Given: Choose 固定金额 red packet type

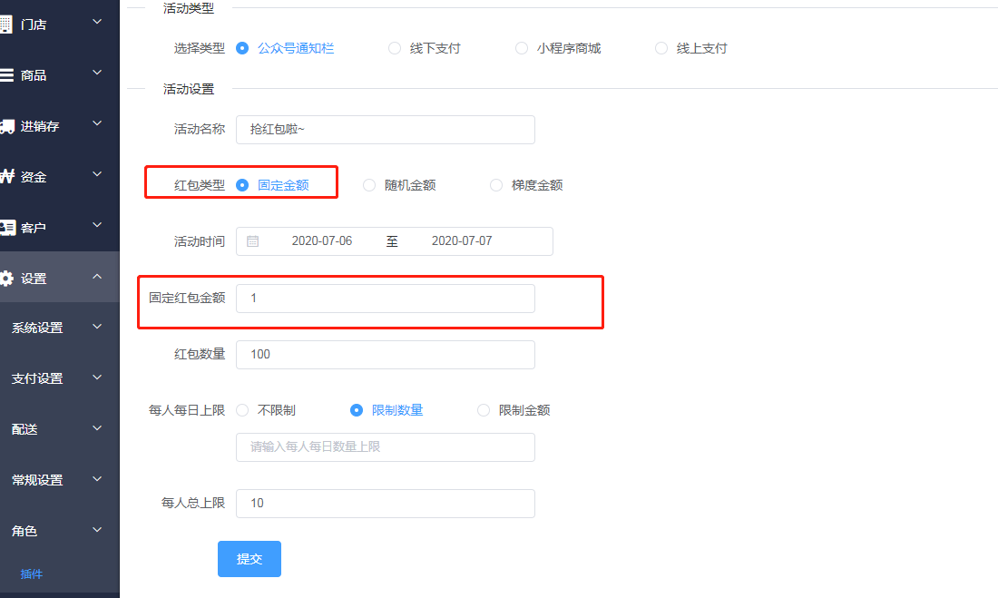Looking at the screenshot, I should pos(272,185).
